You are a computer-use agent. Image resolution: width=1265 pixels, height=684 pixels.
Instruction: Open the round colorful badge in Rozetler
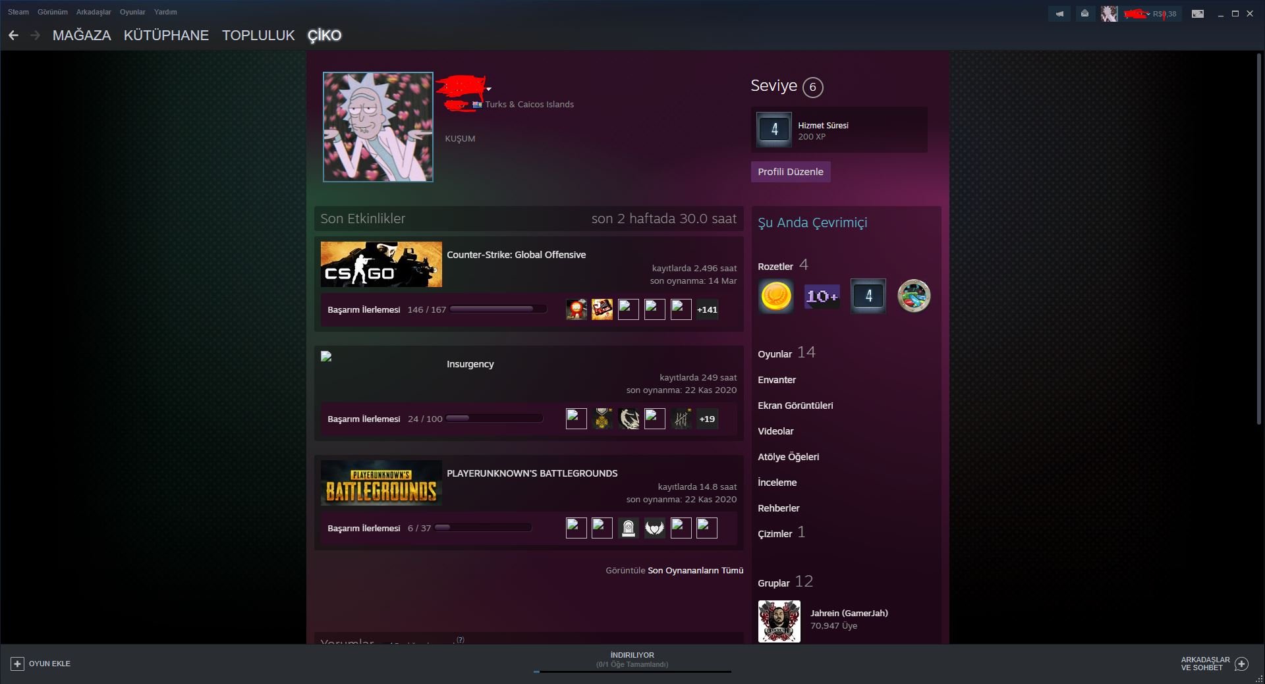pos(914,296)
